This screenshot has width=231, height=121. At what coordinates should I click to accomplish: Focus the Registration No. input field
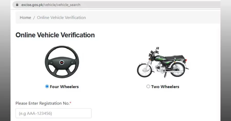coord(53,113)
